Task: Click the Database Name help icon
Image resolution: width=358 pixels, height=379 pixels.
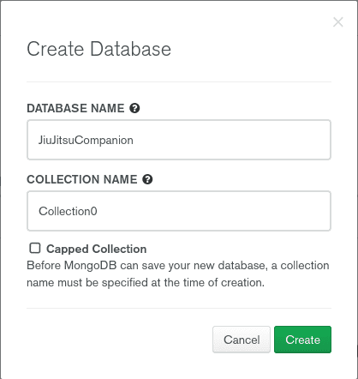Action: click(x=134, y=108)
